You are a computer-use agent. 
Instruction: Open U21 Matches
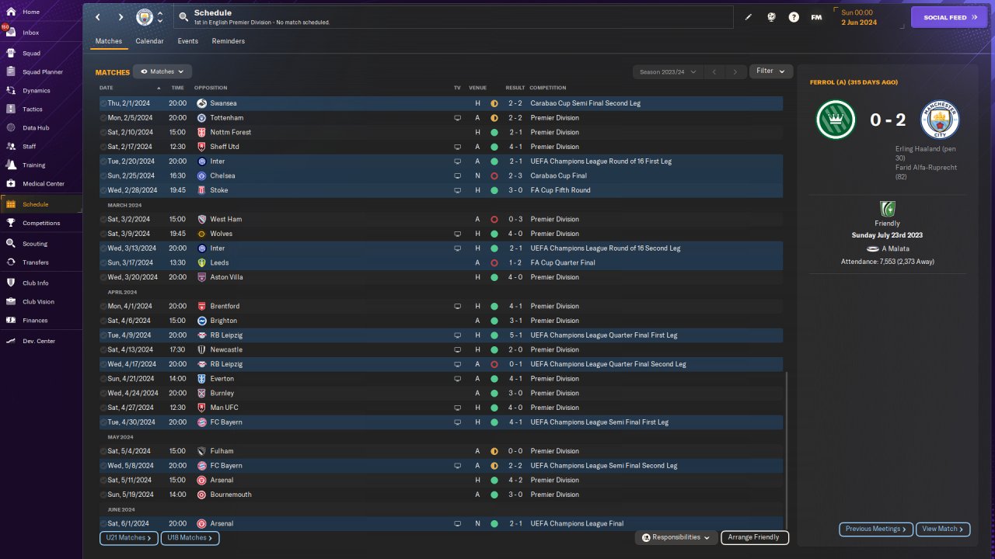(x=129, y=537)
